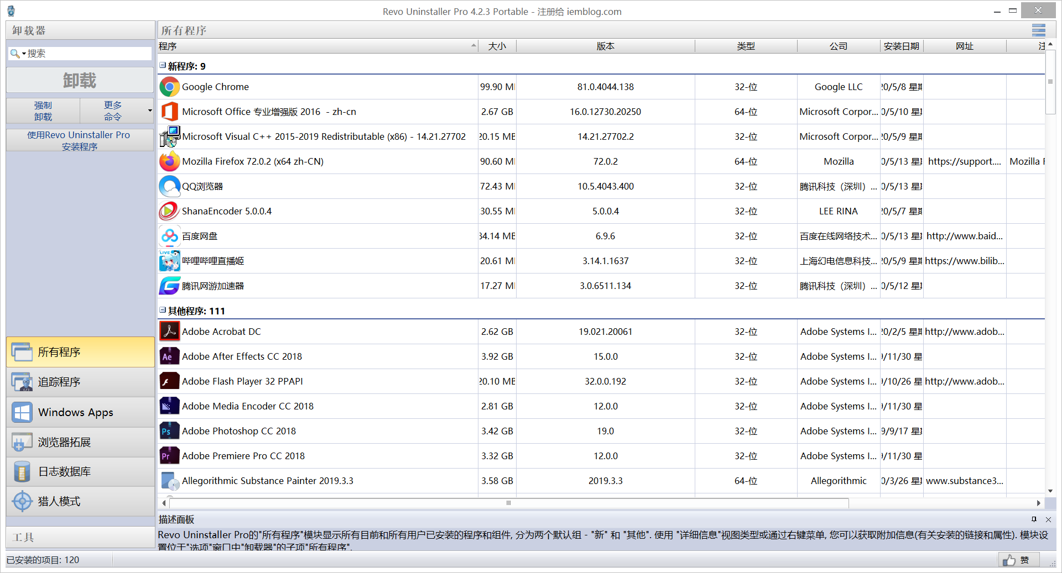This screenshot has width=1062, height=573.
Task: Click the 赞 button label
Action: [x=1024, y=560]
